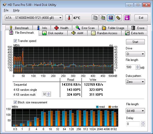Click the Disk monitor chart icon
The width and height of the screenshot is (153, 134).
(x=44, y=33)
